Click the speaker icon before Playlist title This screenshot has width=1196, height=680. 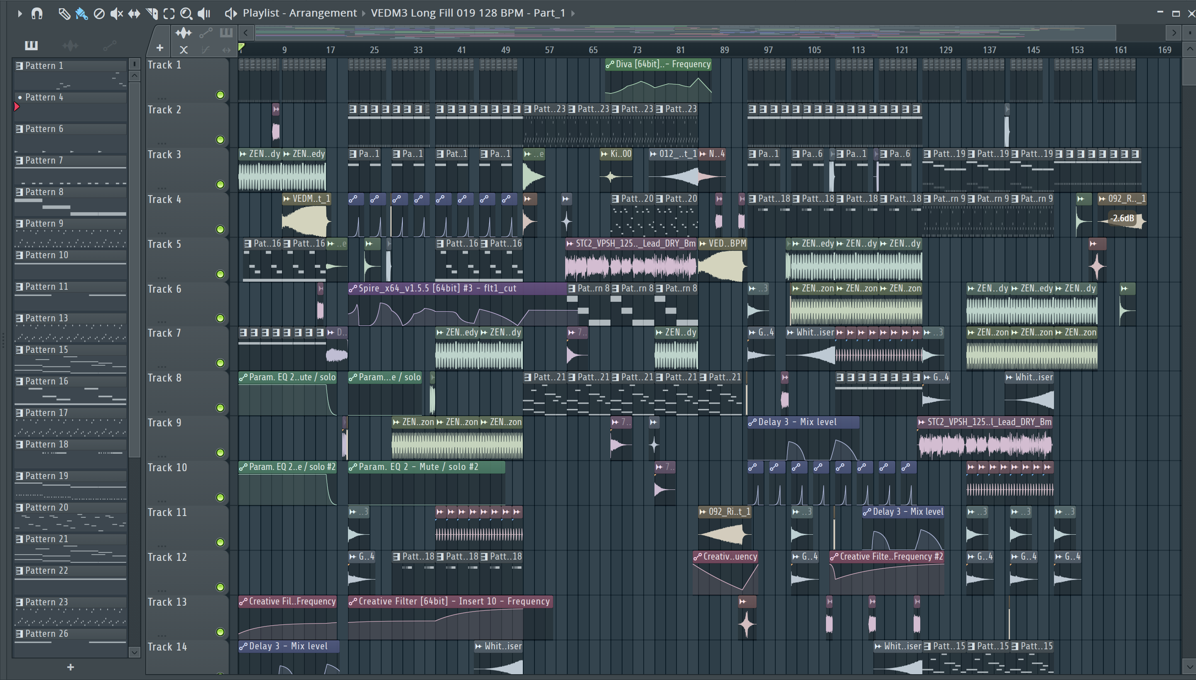(230, 14)
